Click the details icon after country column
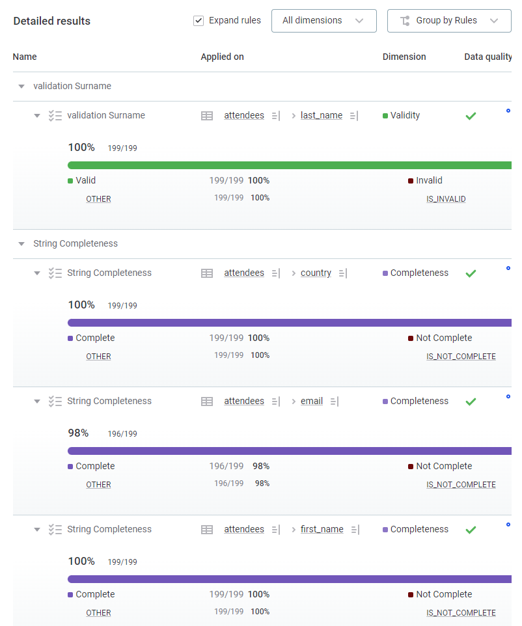This screenshot has width=522, height=626. coord(342,273)
